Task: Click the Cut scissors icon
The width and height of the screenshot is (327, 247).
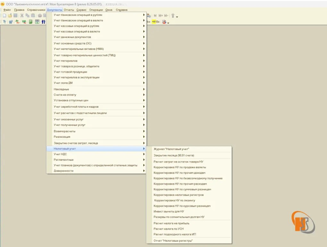Action: [x=22, y=15]
